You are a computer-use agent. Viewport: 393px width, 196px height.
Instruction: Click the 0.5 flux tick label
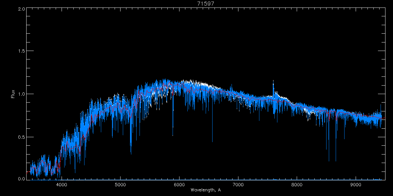pyautogui.click(x=21, y=137)
